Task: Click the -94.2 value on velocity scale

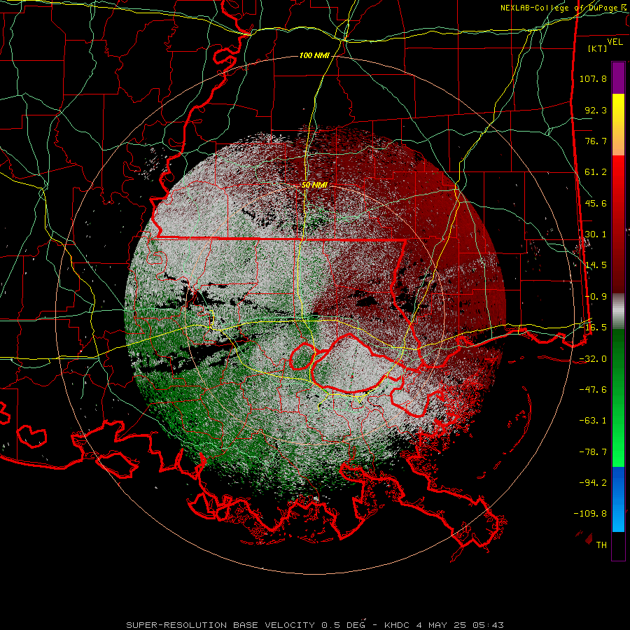Action: (x=593, y=483)
